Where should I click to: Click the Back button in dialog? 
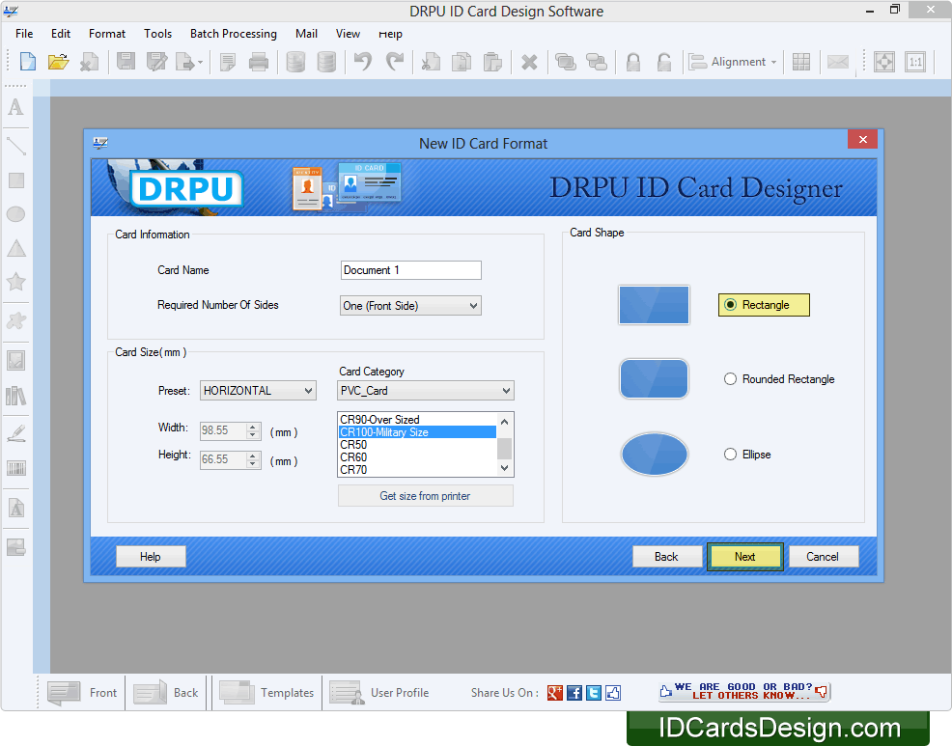[x=666, y=557]
